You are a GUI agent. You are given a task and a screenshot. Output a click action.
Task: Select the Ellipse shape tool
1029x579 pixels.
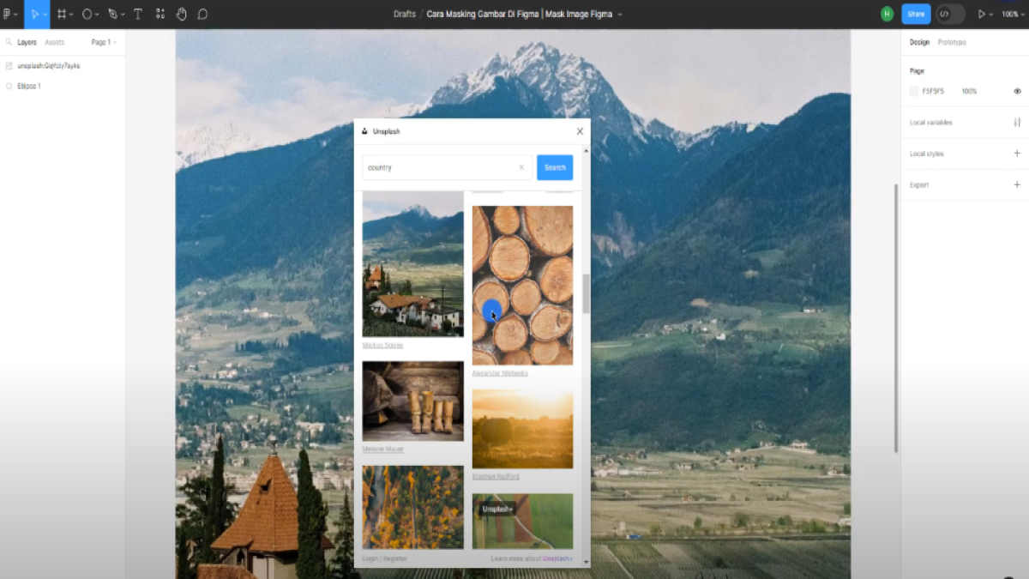coord(87,14)
